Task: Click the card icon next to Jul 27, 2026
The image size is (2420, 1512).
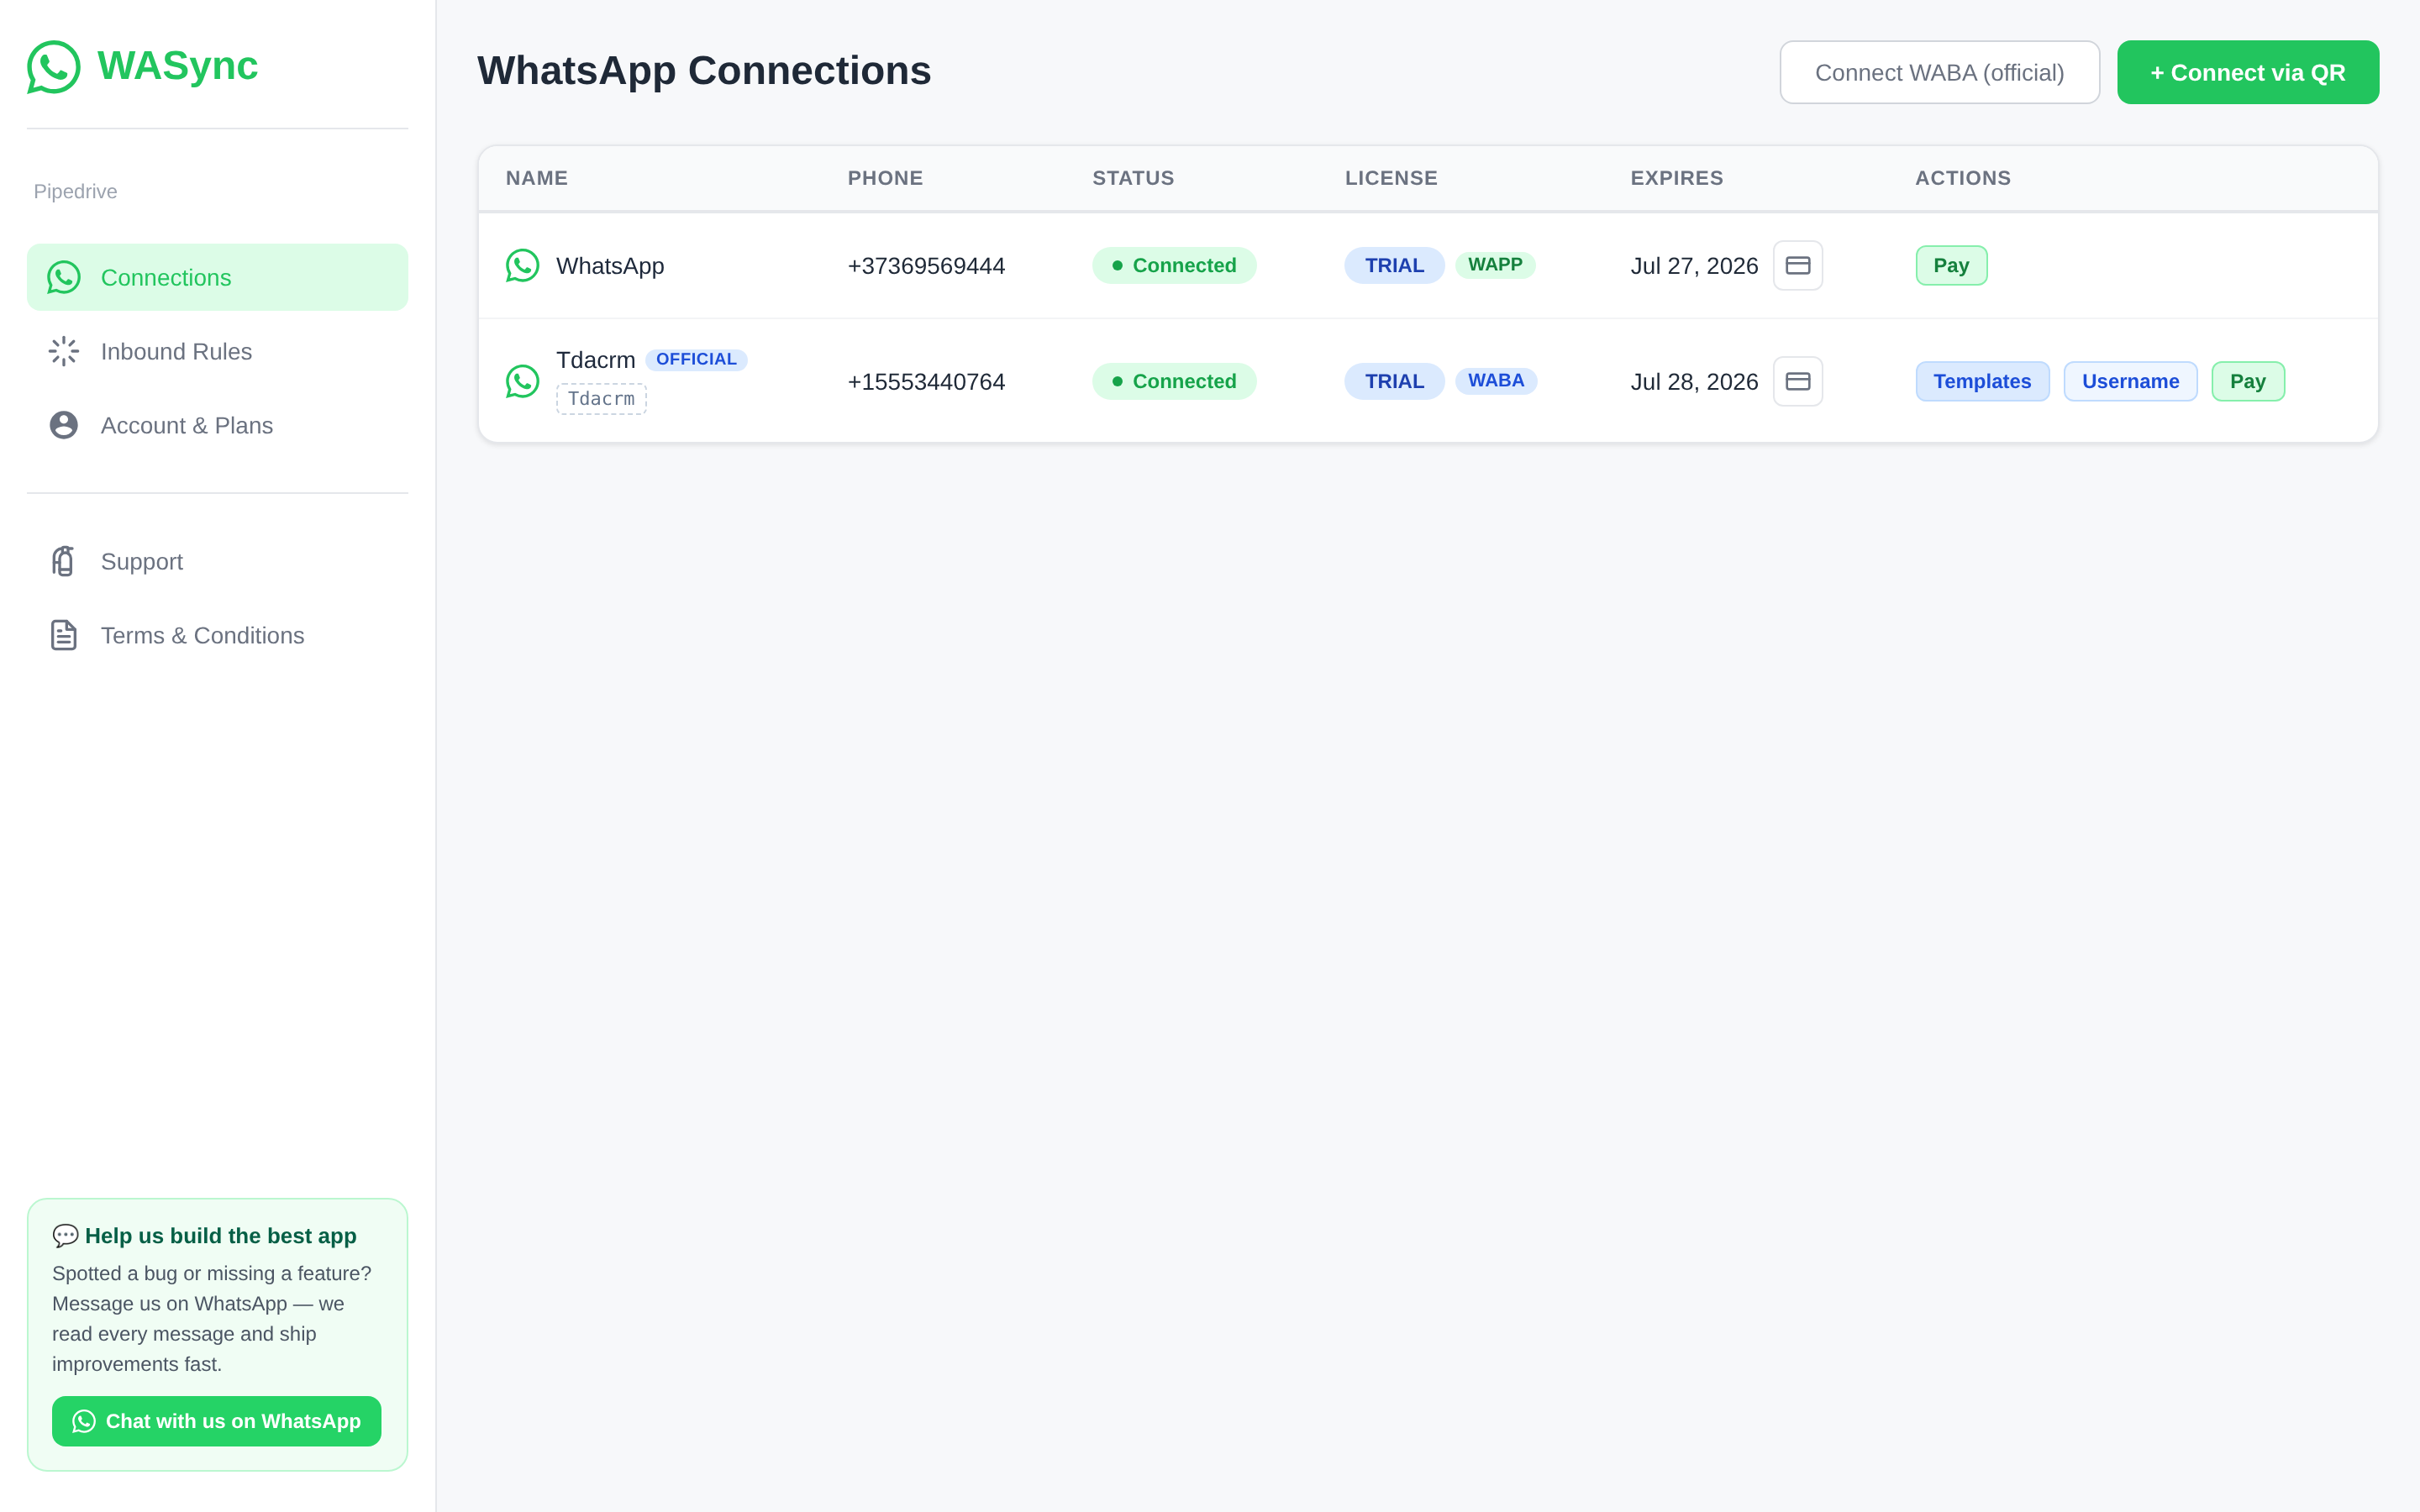Action: 1798,265
